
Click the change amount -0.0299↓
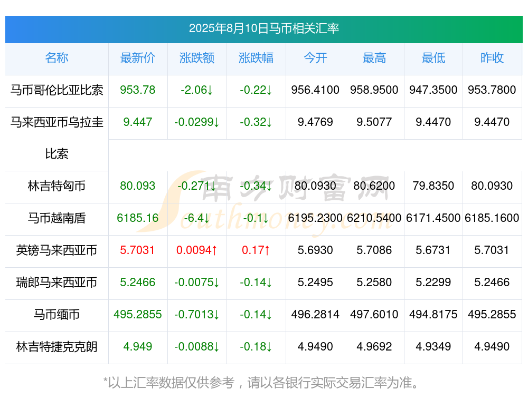pyautogui.click(x=197, y=122)
